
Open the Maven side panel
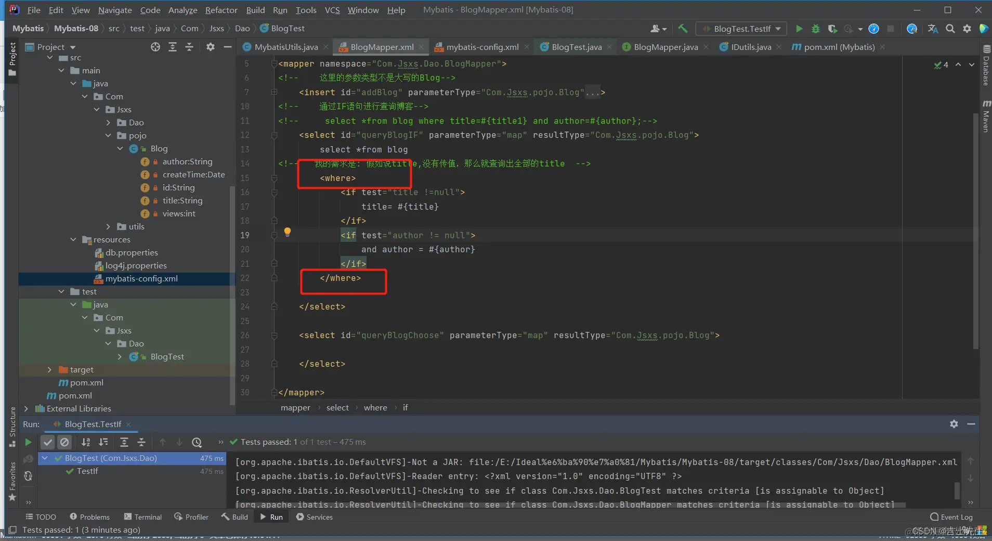pos(986,115)
